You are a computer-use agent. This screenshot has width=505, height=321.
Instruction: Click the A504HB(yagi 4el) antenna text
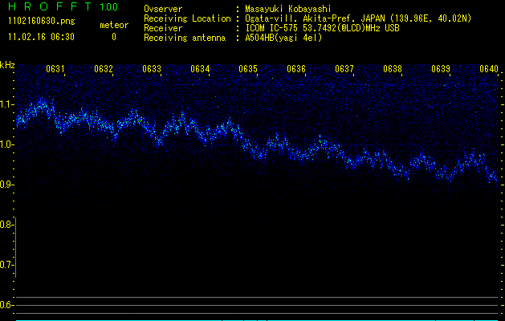click(284, 38)
